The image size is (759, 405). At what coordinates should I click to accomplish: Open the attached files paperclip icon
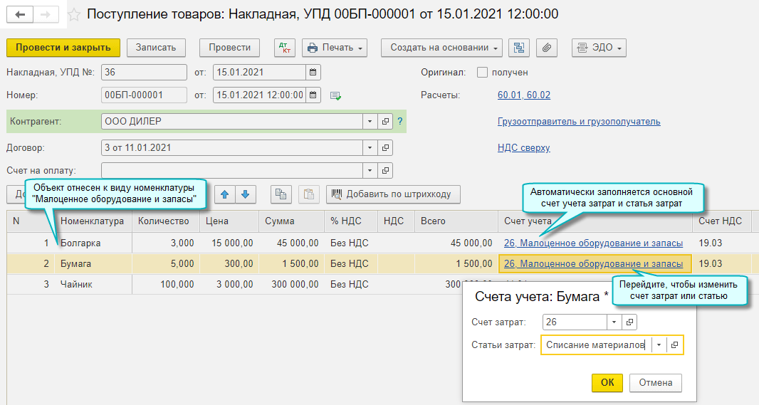547,48
